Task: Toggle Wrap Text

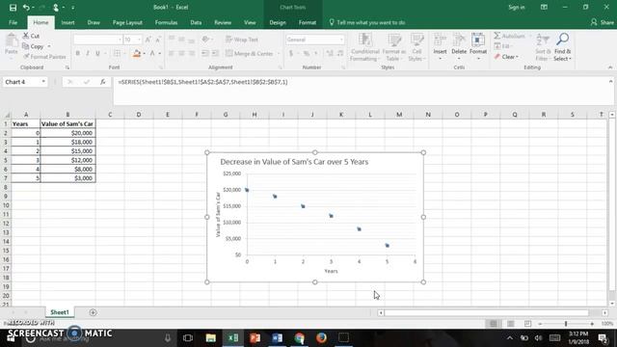Action: 242,40
